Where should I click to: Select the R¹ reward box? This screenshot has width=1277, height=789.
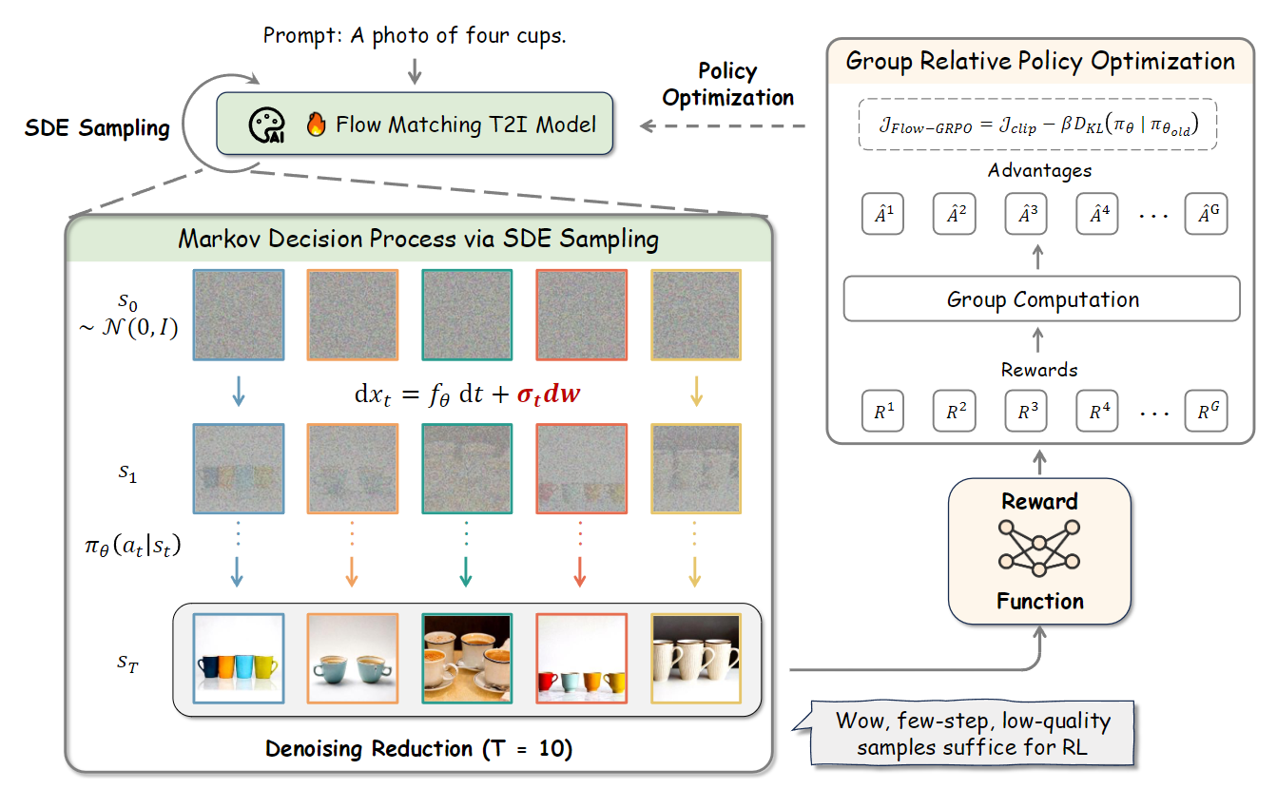pos(882,411)
